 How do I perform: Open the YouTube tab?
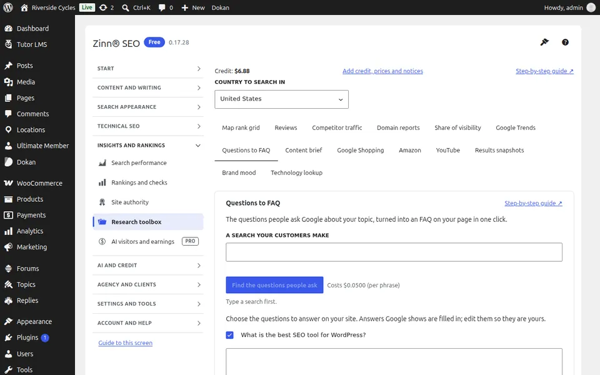coord(447,151)
